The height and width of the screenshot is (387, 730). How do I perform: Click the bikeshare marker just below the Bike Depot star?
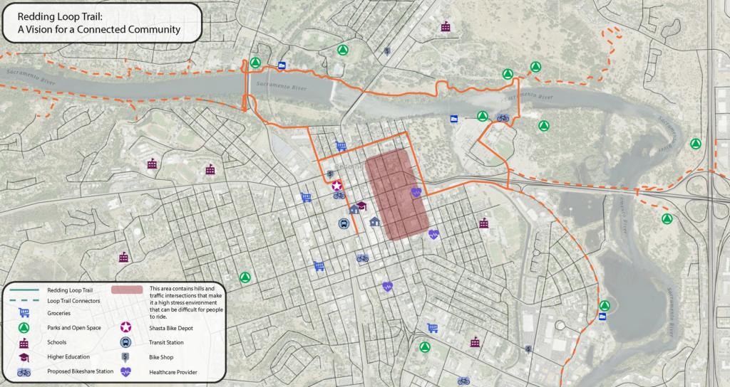click(339, 195)
